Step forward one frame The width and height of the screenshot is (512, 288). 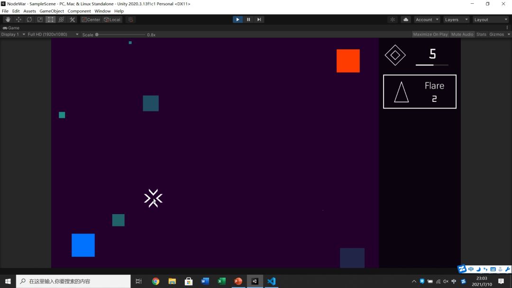coord(259,19)
